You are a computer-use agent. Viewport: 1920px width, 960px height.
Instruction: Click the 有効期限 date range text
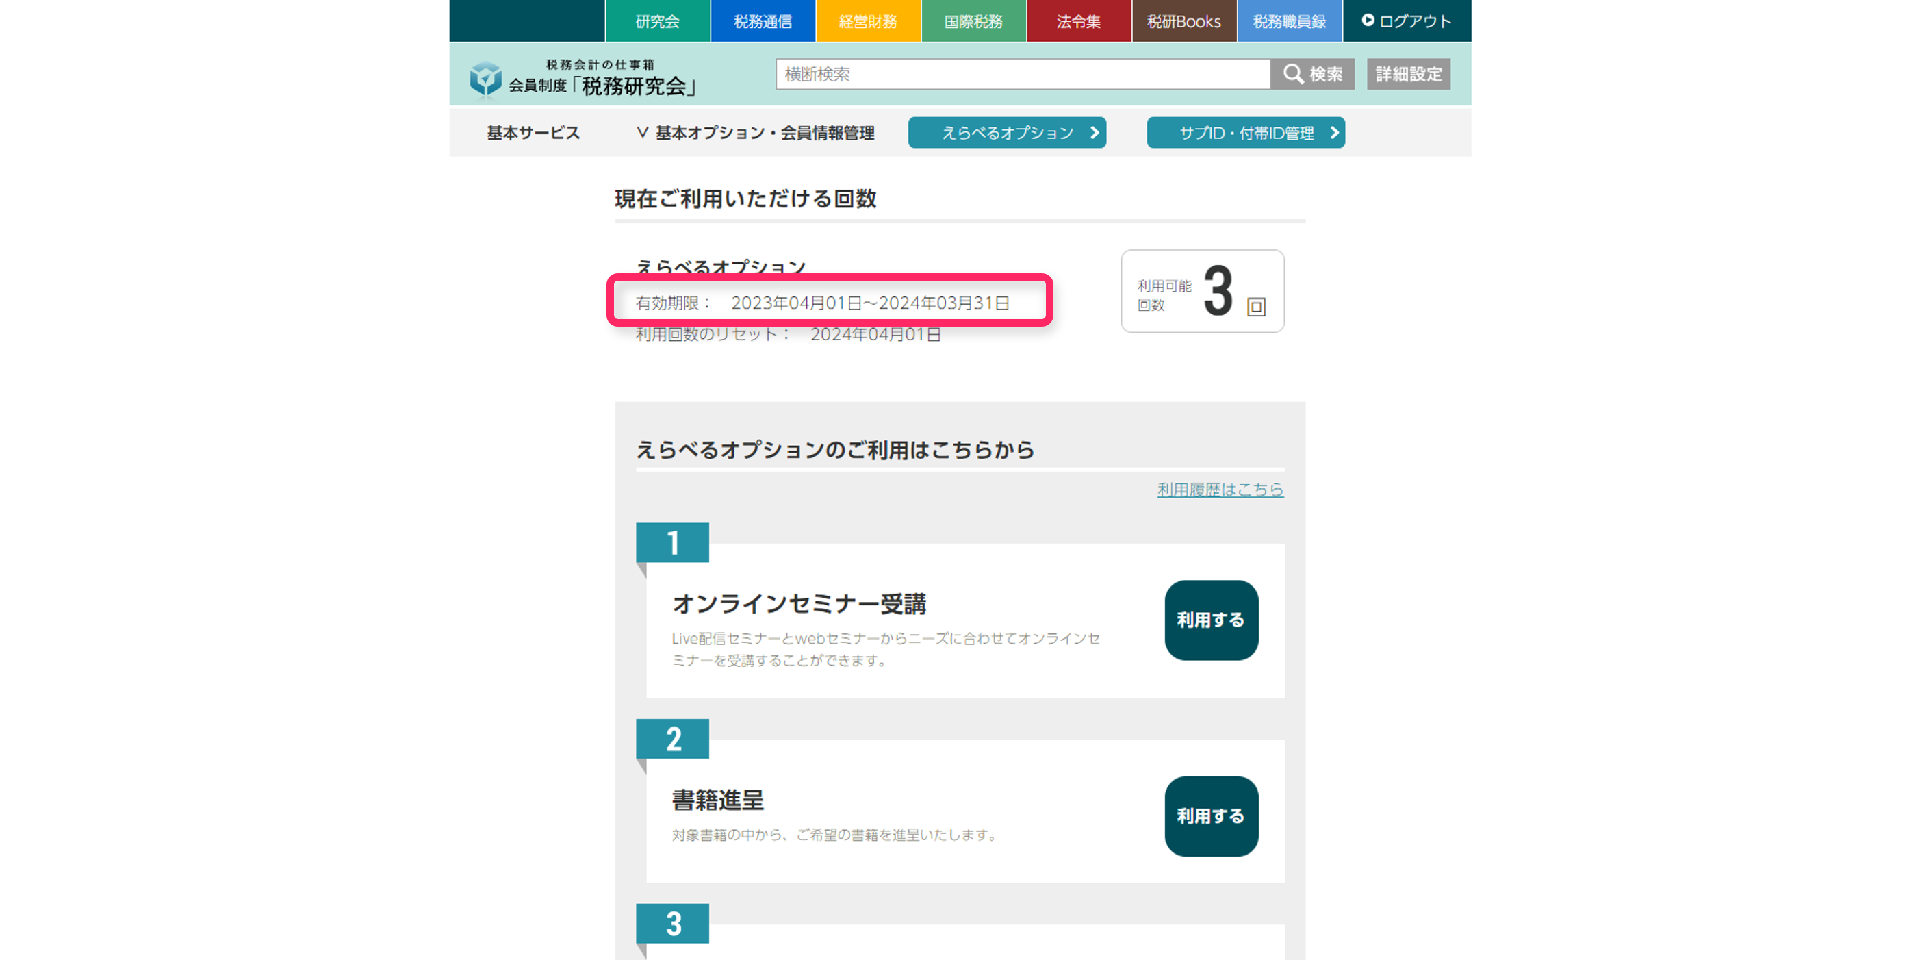coord(822,303)
